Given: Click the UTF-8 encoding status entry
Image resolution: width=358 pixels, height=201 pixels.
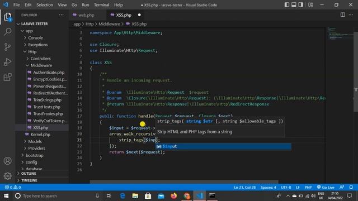Looking at the screenshot, I should click(x=286, y=188).
